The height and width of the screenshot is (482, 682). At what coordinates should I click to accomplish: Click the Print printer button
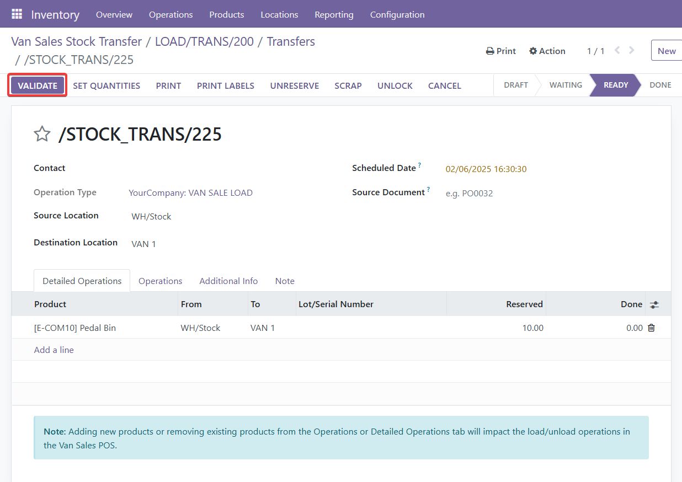click(500, 51)
